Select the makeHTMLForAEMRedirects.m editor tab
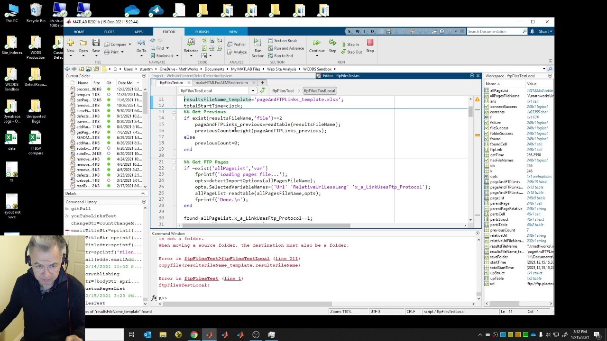Viewport: 607px width, 341px height. pos(221,83)
